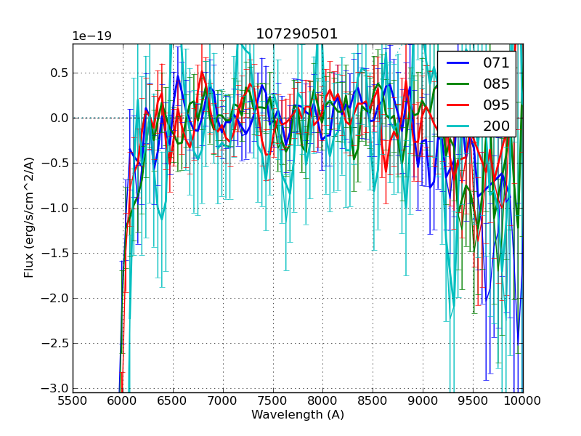Image resolution: width=581 pixels, height=436 pixels.
Task: Click the 7500 x-axis tick label
Action: point(273,400)
